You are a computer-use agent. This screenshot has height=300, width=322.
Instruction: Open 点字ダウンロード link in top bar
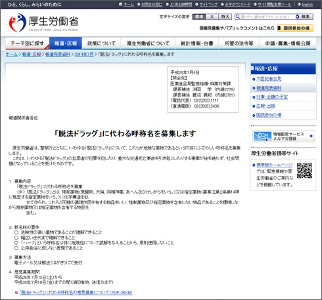click(238, 5)
